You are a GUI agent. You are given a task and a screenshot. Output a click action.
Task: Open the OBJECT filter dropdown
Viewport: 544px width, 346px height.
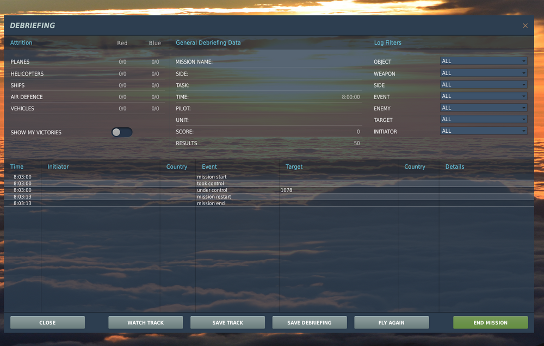click(x=483, y=61)
